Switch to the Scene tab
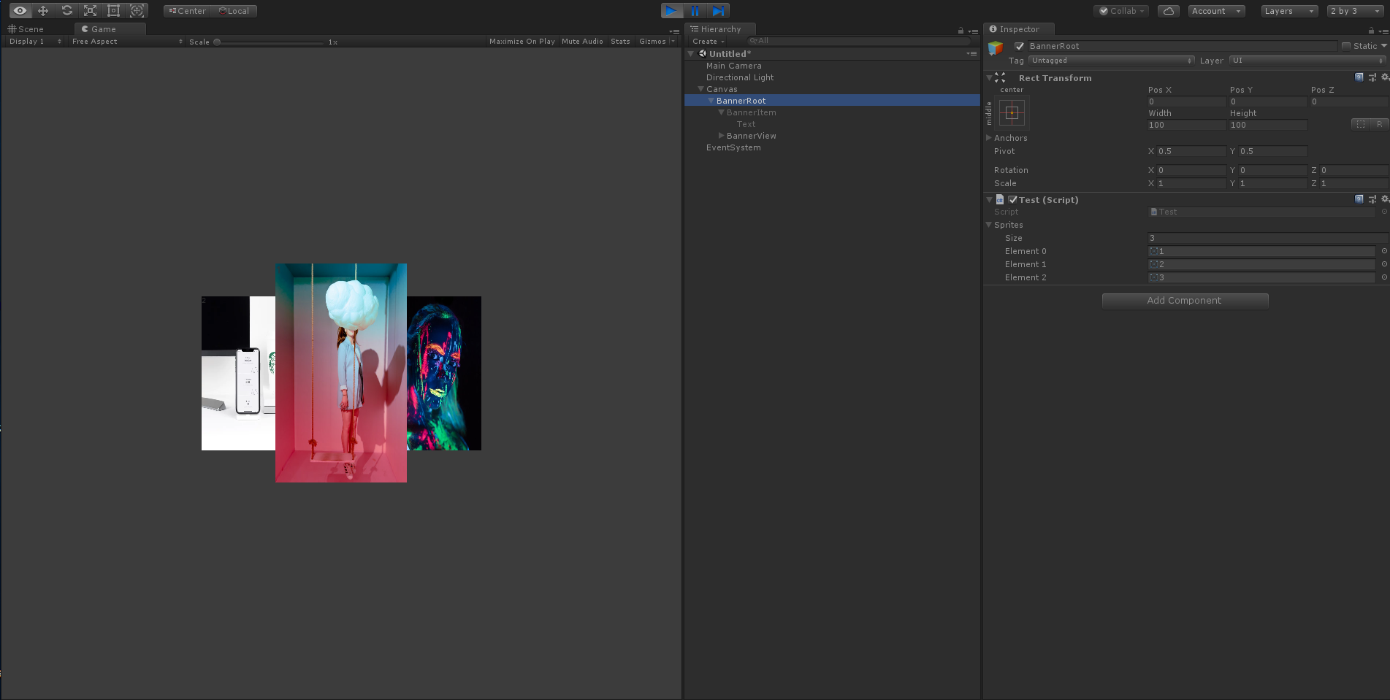This screenshot has width=1390, height=700. point(26,29)
